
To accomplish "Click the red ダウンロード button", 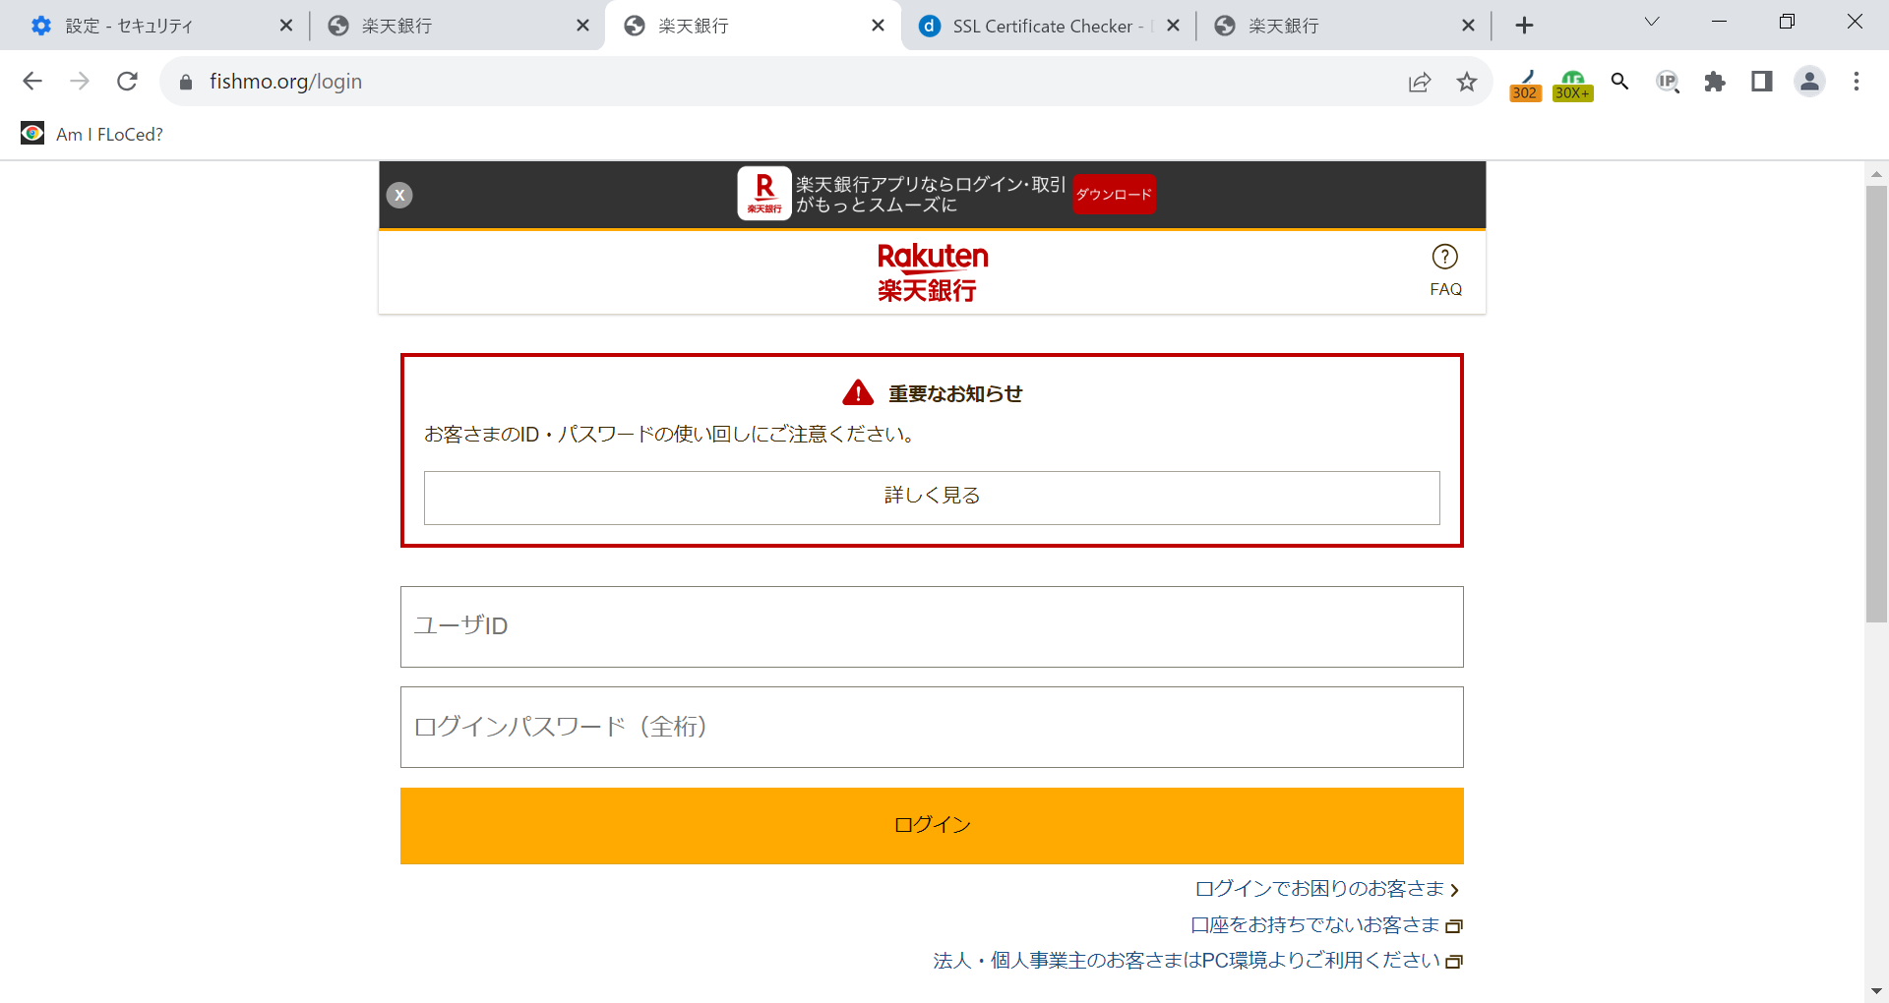I will click(x=1114, y=194).
